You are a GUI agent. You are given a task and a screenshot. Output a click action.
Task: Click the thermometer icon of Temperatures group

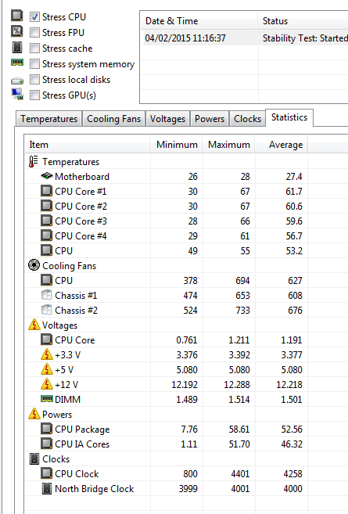click(33, 162)
